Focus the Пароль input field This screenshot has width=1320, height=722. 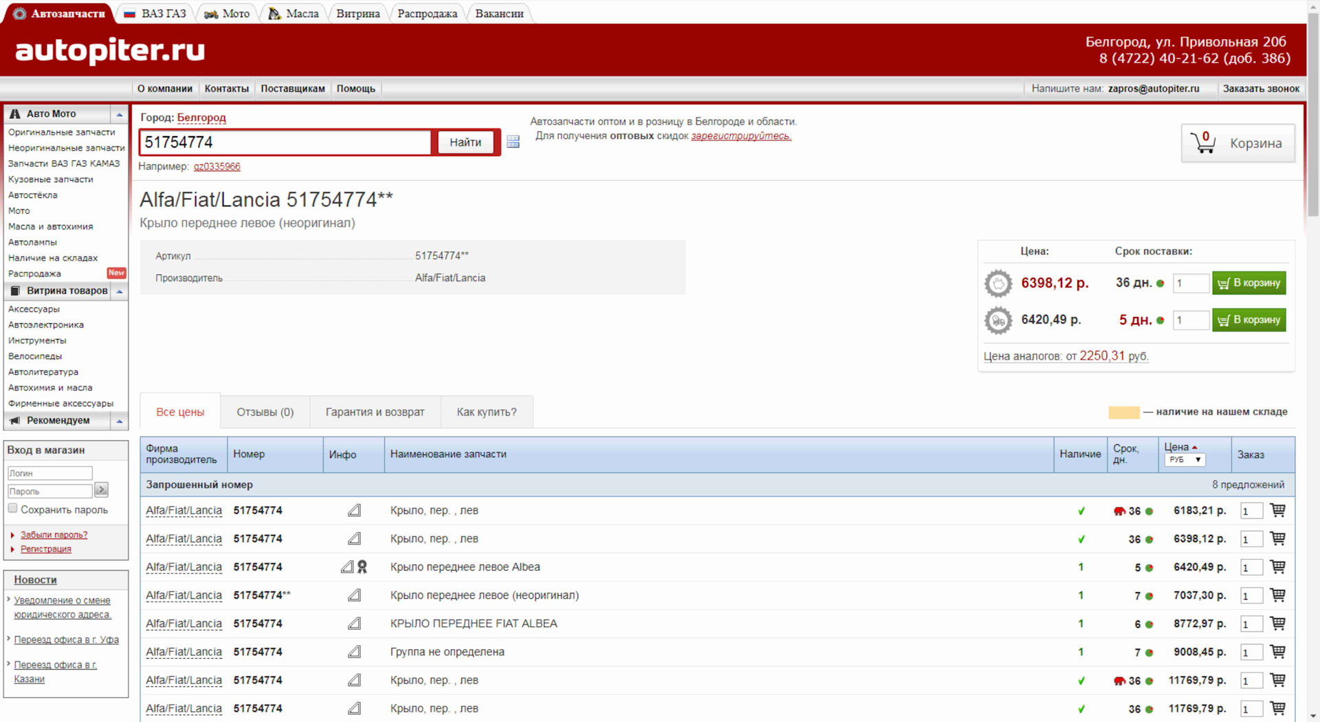(x=49, y=491)
